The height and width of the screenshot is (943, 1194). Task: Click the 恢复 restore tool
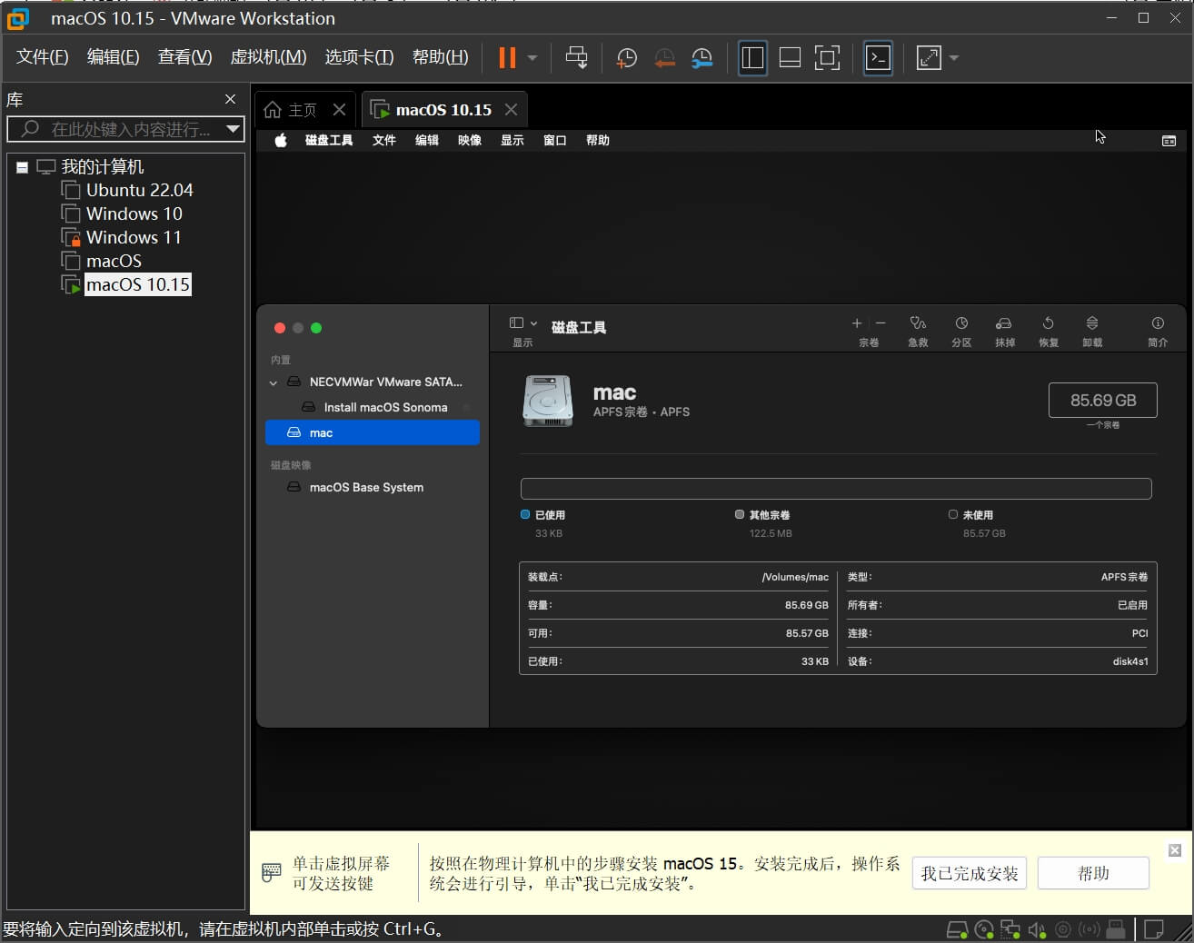(1049, 331)
